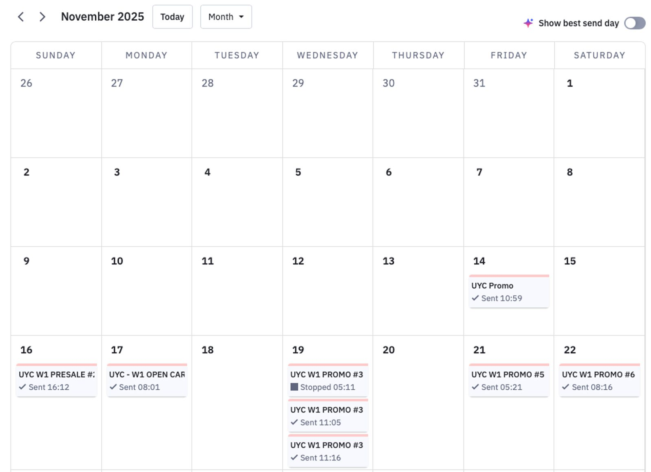This screenshot has width=651, height=472.
Task: Click the Today button
Action: click(x=172, y=17)
